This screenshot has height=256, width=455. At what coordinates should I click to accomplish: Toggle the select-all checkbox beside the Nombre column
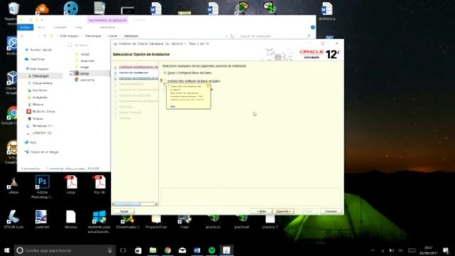tap(70, 45)
